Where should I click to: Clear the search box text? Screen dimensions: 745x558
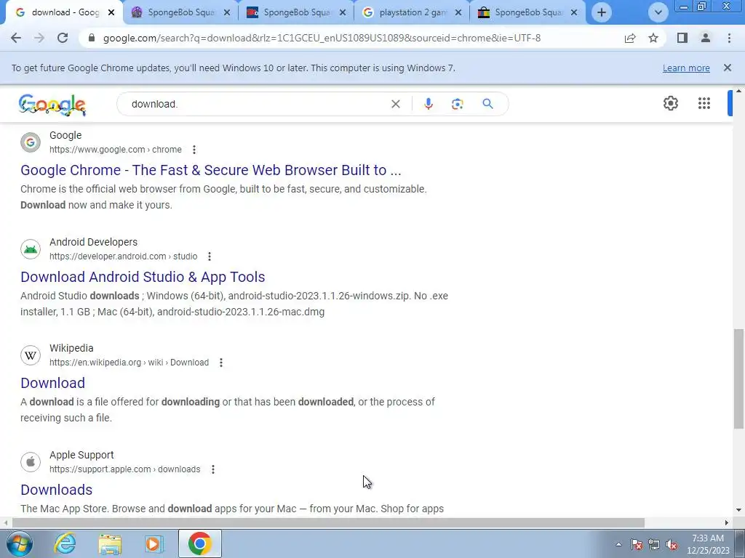coord(395,104)
